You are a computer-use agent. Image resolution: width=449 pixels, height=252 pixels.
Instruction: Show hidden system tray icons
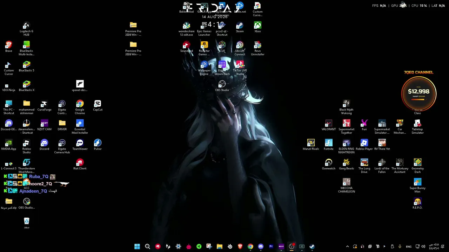pyautogui.click(x=347, y=246)
